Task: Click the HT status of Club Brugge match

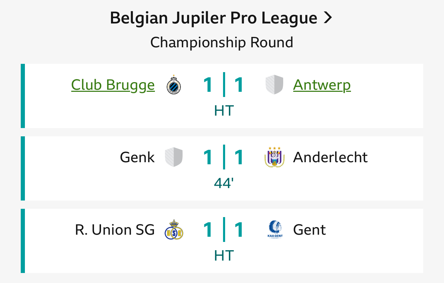Action: 224,111
